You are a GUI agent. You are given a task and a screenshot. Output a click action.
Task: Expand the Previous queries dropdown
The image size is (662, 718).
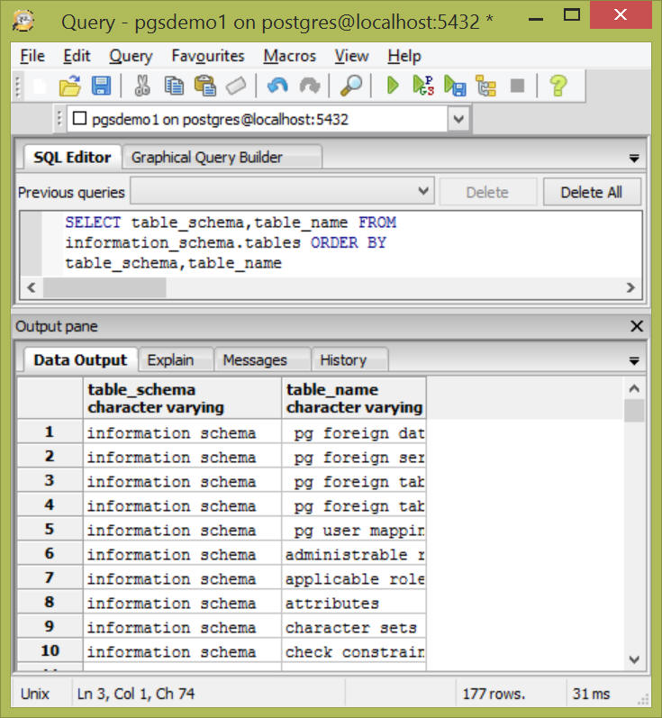424,191
